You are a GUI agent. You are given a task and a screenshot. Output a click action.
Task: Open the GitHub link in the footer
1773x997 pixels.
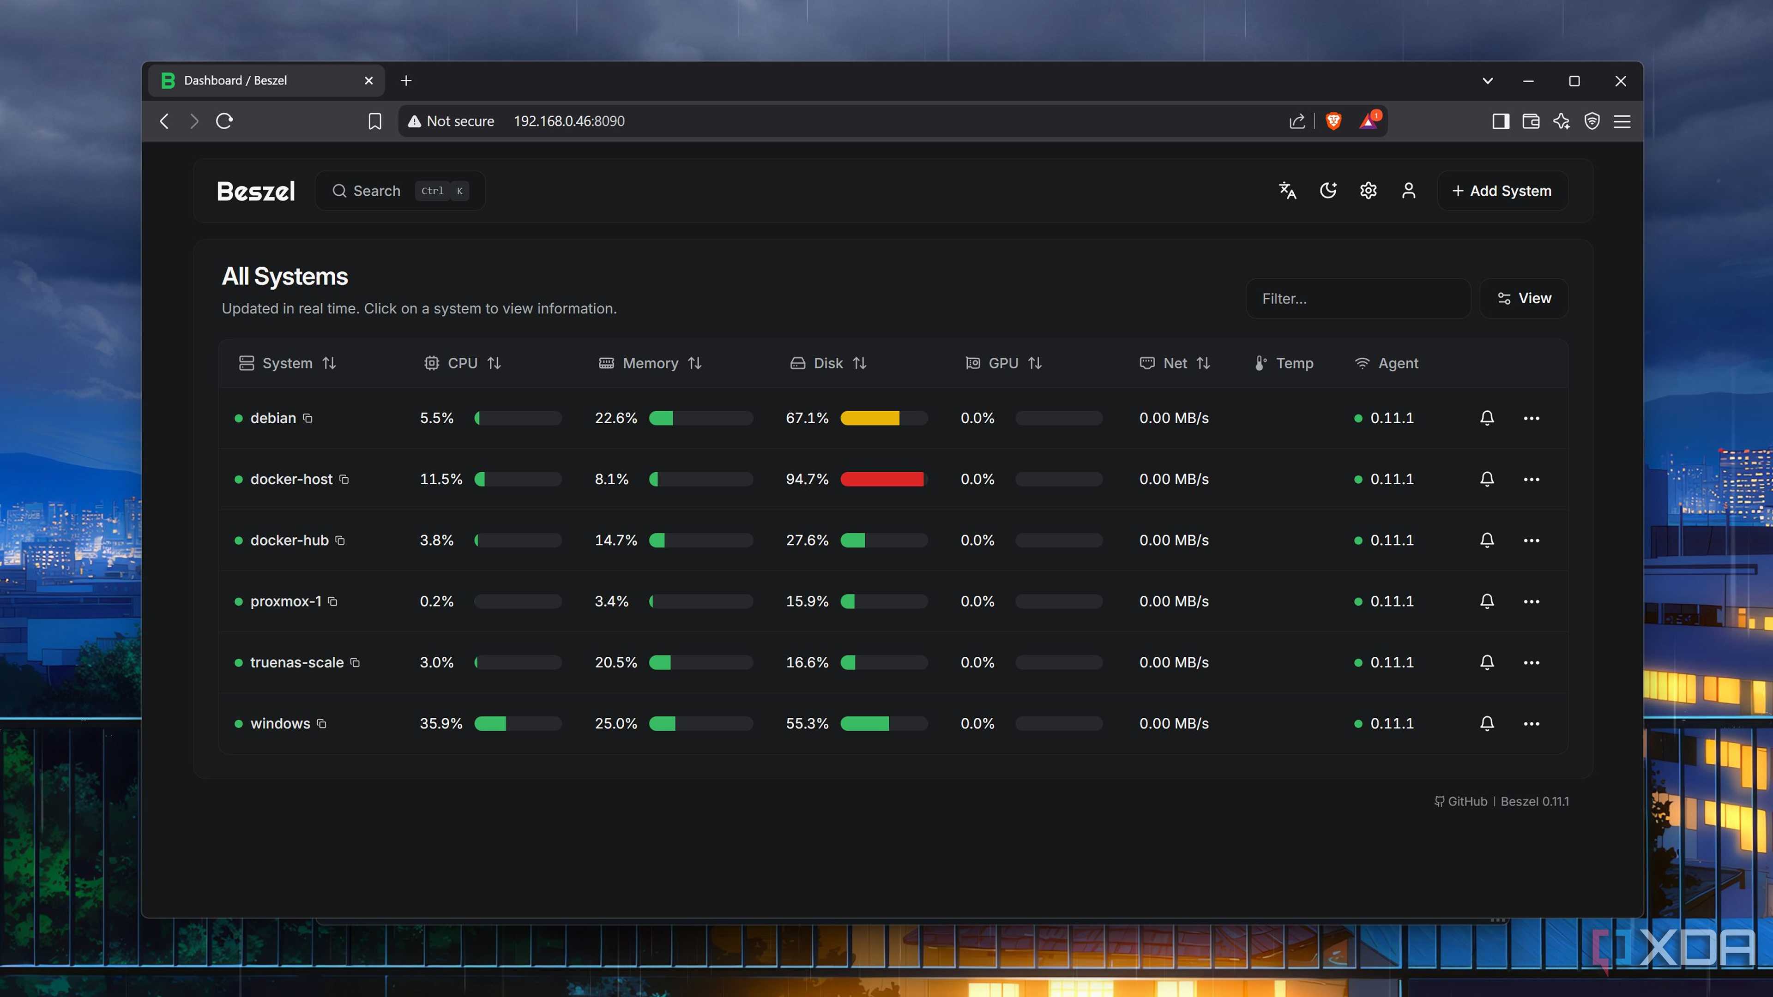click(x=1467, y=801)
